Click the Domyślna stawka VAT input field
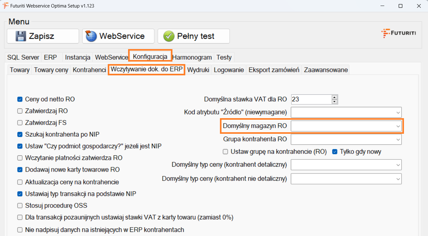Screen dimensions: 428x236 pyautogui.click(x=311, y=99)
